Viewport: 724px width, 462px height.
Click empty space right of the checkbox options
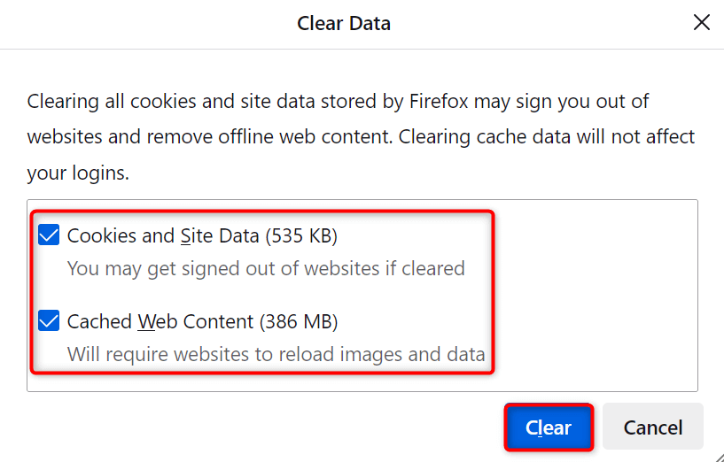click(594, 292)
